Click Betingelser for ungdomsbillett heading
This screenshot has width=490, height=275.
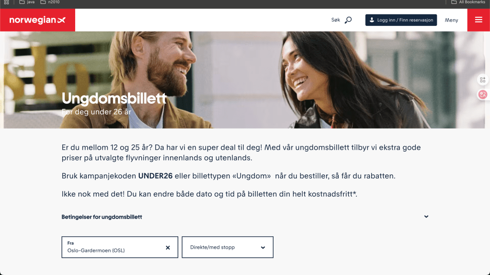(102, 217)
